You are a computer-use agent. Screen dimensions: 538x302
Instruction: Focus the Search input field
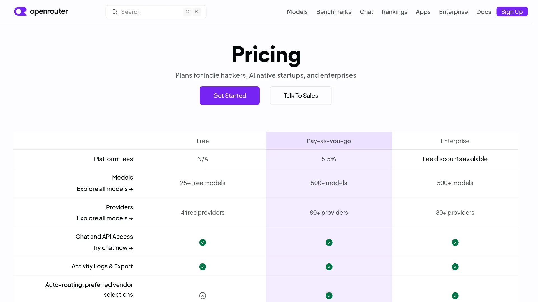click(156, 12)
